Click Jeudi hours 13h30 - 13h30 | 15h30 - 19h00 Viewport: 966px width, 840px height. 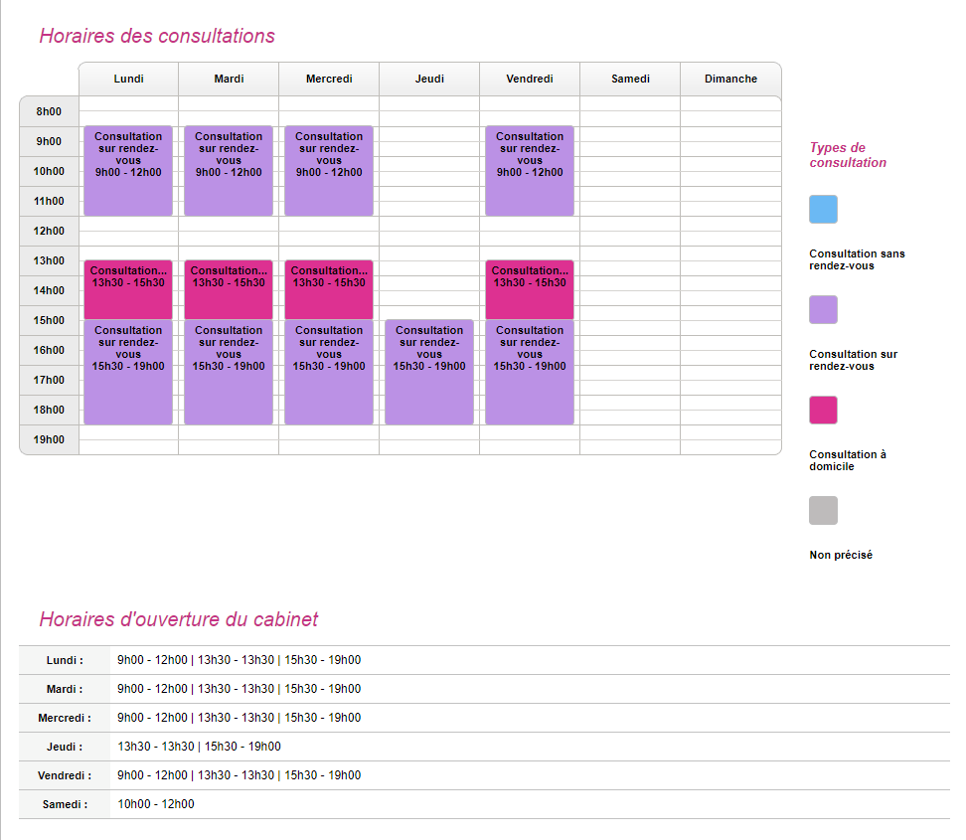[x=199, y=747]
